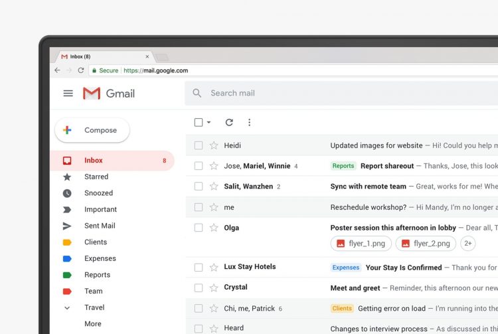The height and width of the screenshot is (334, 498).
Task: Tick the select-all checkbox in toolbar
Action: click(199, 122)
